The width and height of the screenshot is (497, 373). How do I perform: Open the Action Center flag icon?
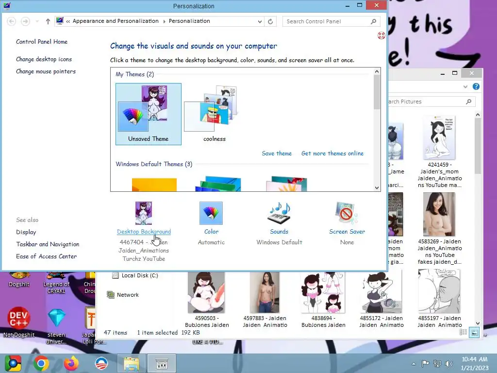[x=425, y=363]
